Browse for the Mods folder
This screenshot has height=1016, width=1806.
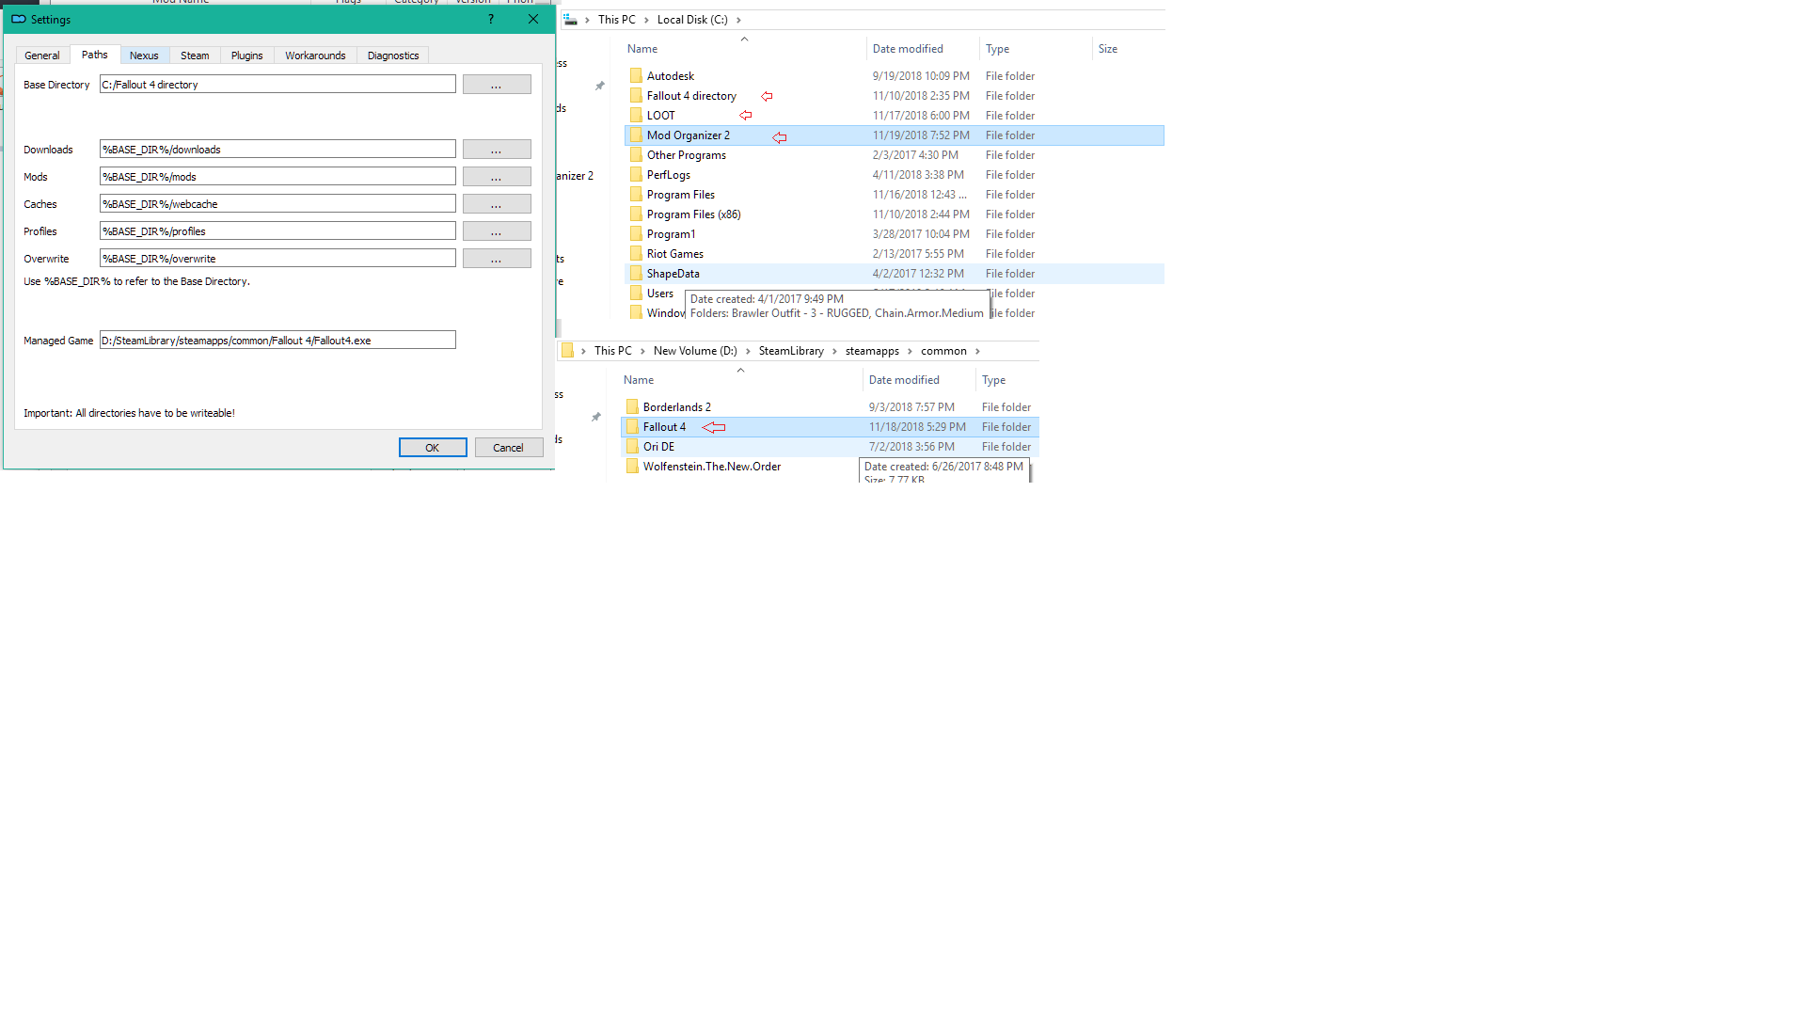pyautogui.click(x=497, y=177)
